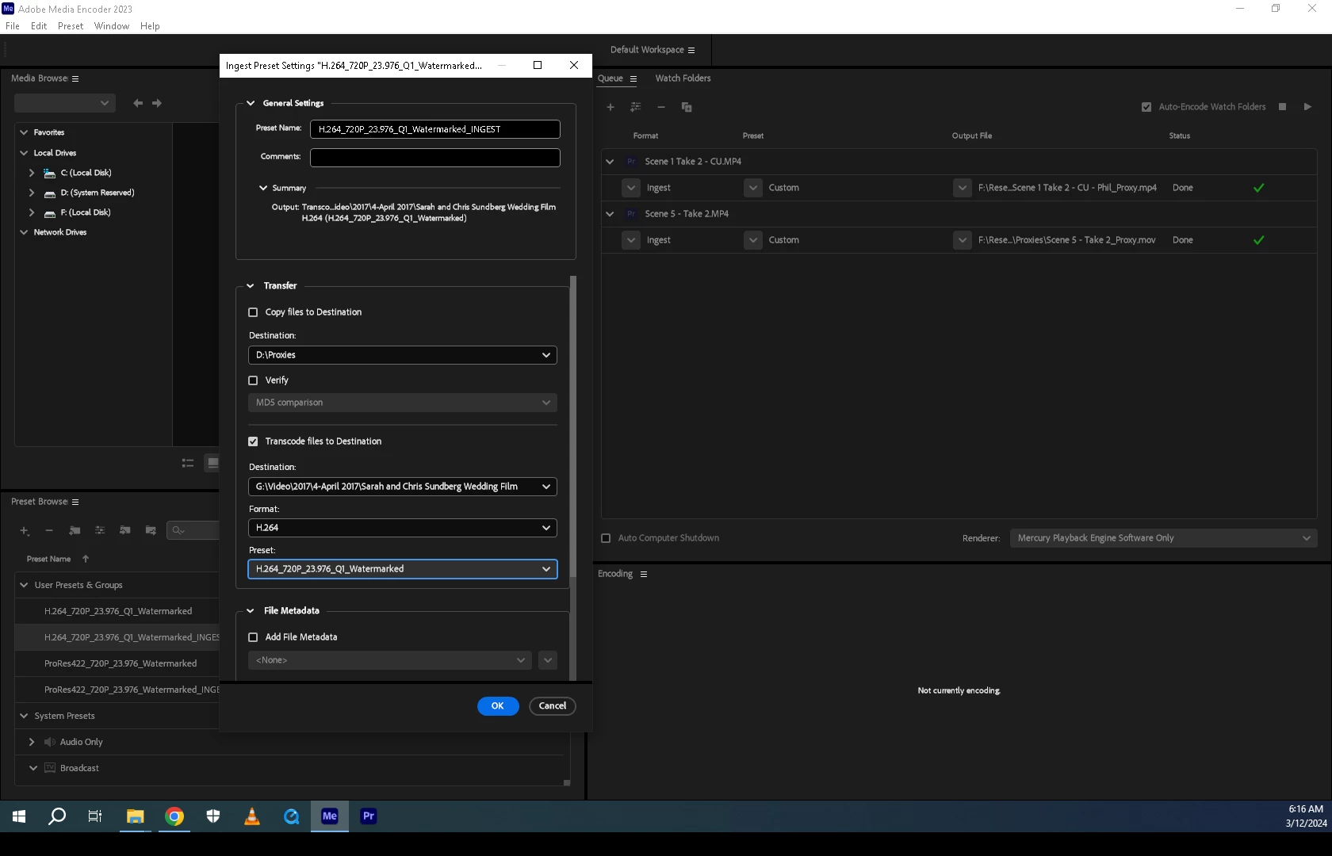Image resolution: width=1332 pixels, height=856 pixels.
Task: Click the Comments input field
Action: pyautogui.click(x=435, y=158)
